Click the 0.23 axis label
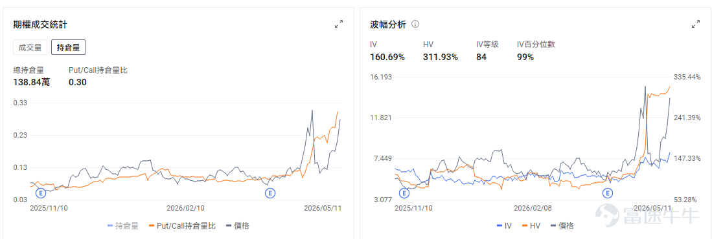Viewport: 712px width, 239px height. click(21, 136)
